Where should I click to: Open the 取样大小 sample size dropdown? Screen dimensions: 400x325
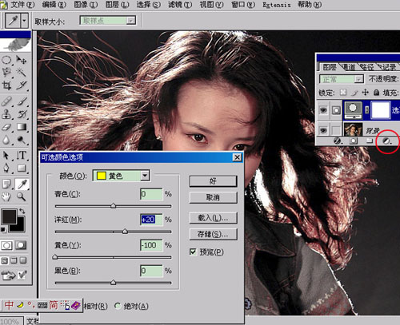point(108,21)
